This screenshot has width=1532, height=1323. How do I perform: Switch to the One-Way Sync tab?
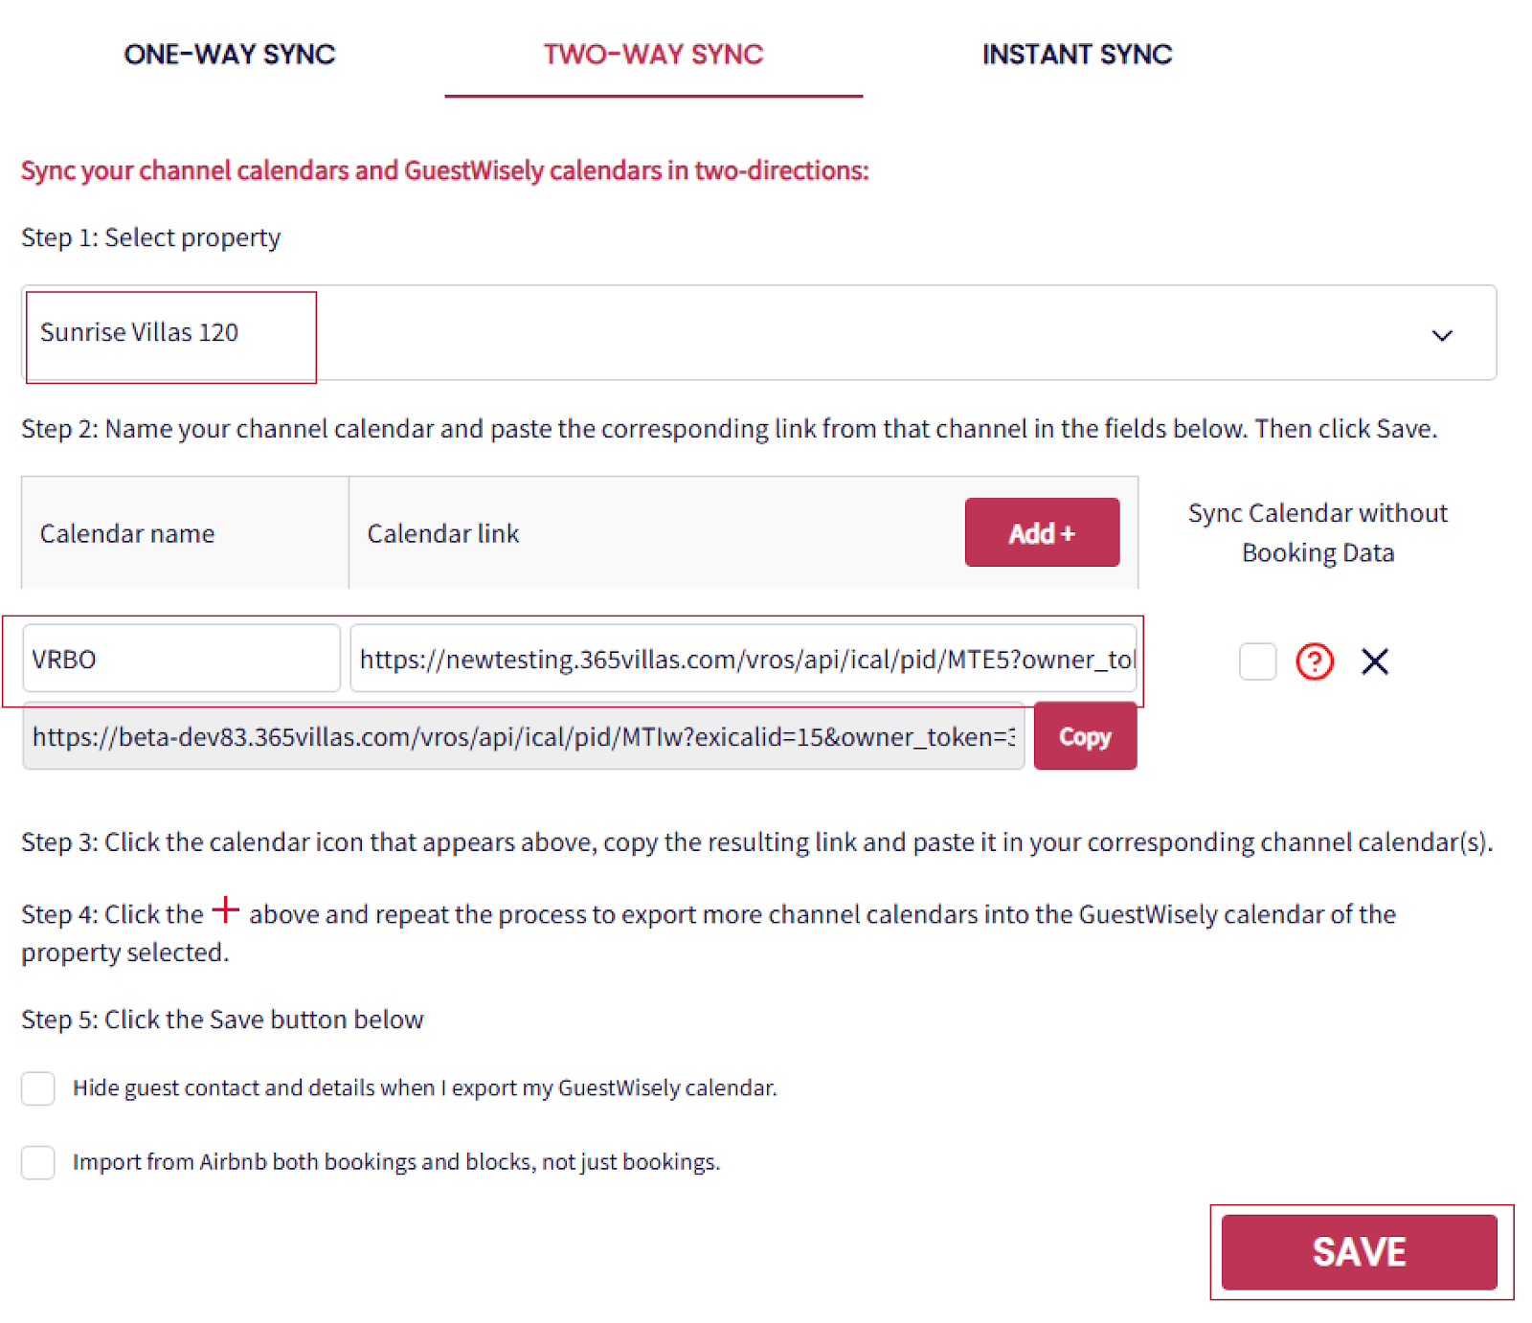click(230, 55)
